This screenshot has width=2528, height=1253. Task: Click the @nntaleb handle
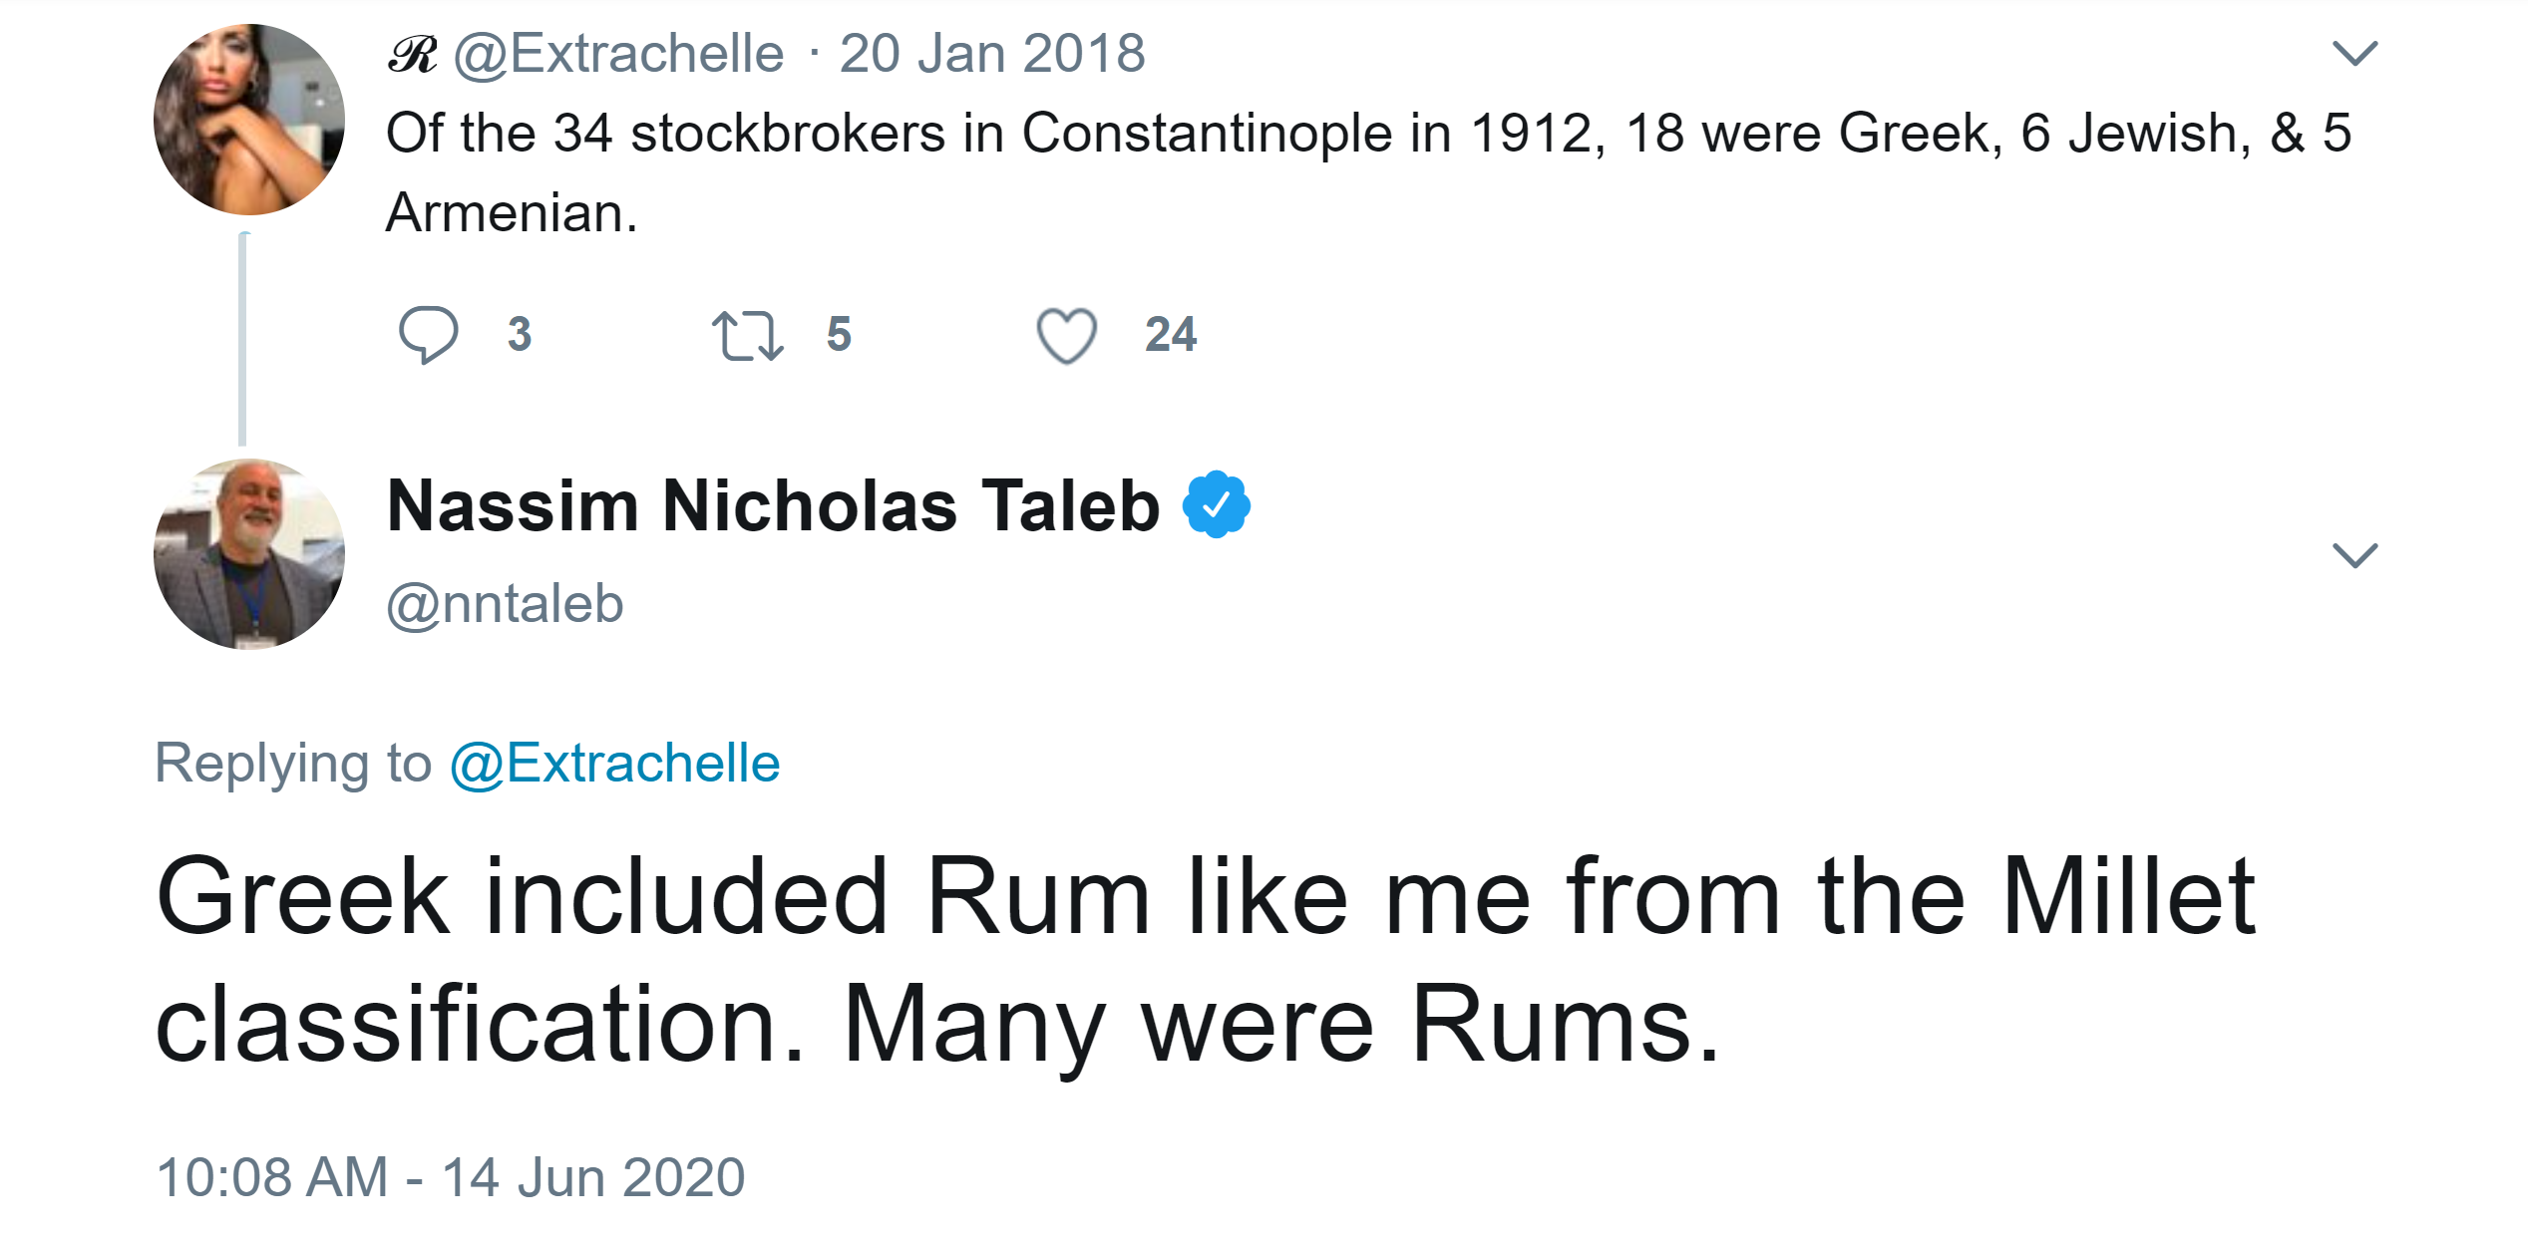point(505,604)
